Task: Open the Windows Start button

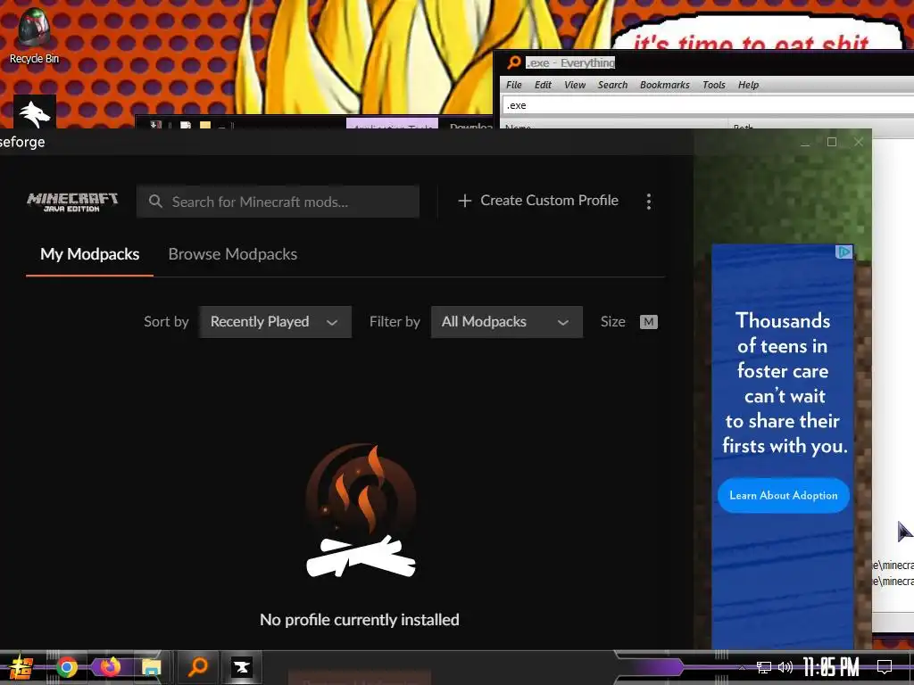Action: point(21,667)
